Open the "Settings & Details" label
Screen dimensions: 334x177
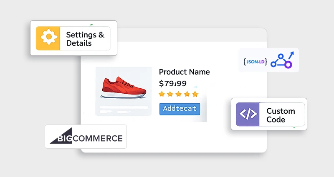85,39
